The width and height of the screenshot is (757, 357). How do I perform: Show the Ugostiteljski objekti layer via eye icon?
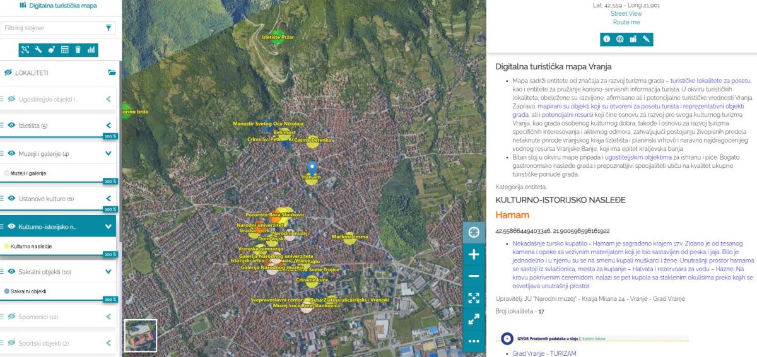(11, 99)
